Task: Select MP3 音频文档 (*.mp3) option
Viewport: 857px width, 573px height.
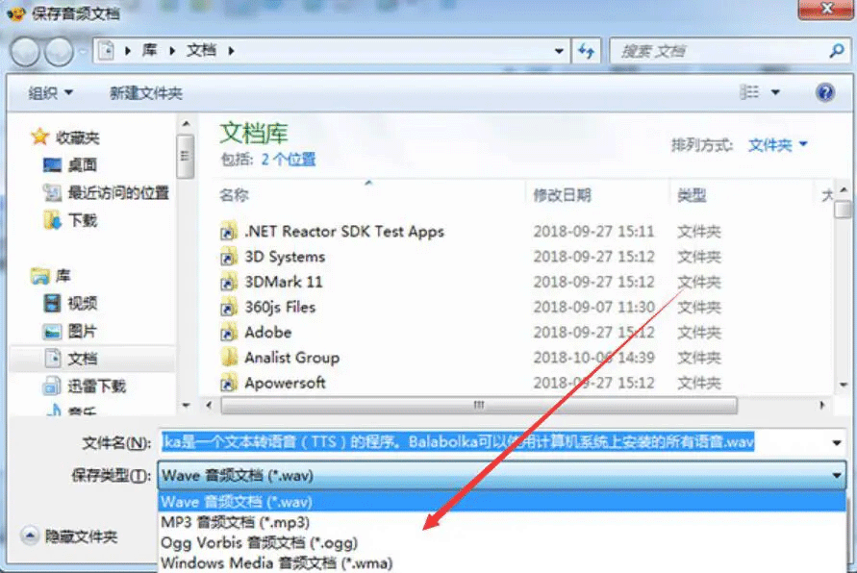Action: point(236,522)
